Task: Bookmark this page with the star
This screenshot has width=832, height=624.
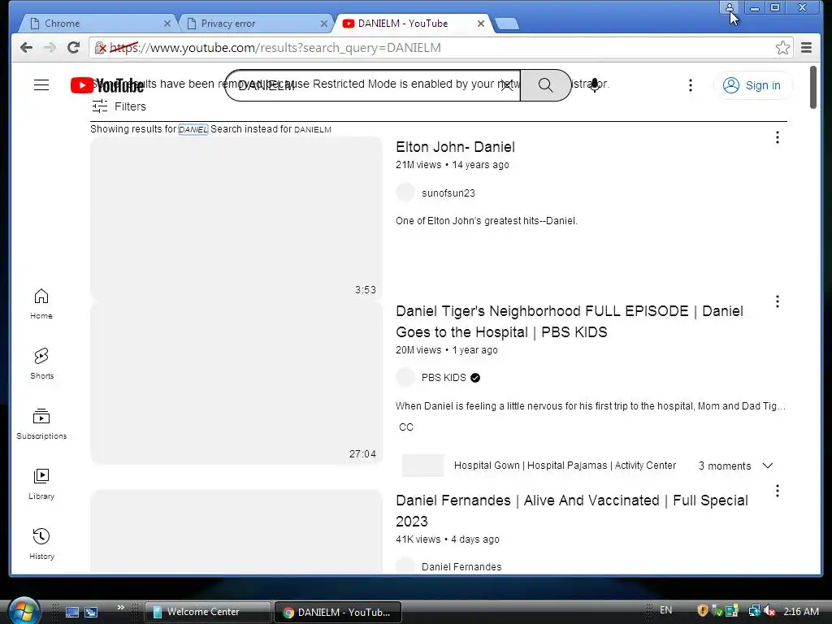Action: [782, 48]
